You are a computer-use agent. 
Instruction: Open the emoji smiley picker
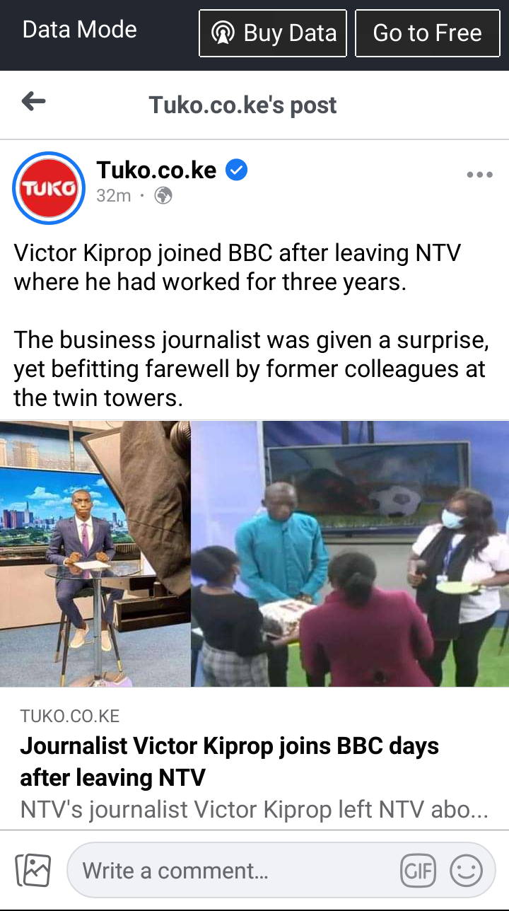(466, 871)
